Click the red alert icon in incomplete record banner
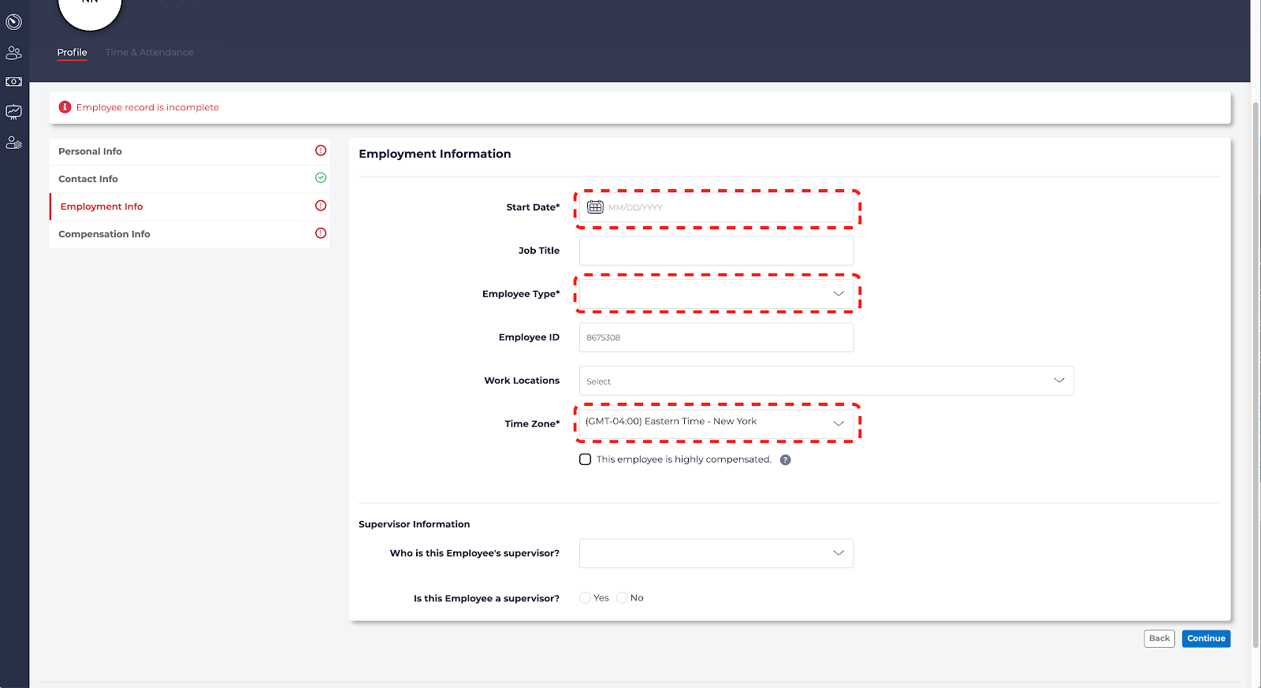 point(65,107)
